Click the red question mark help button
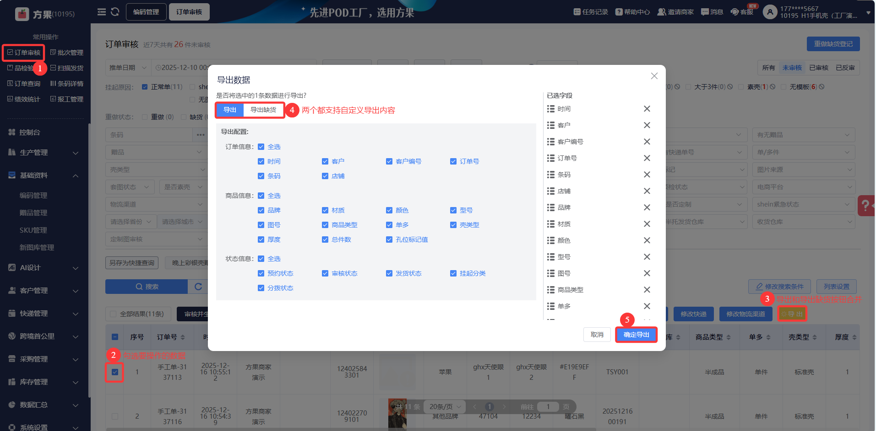Screen dimensions: 876x431 point(866,205)
